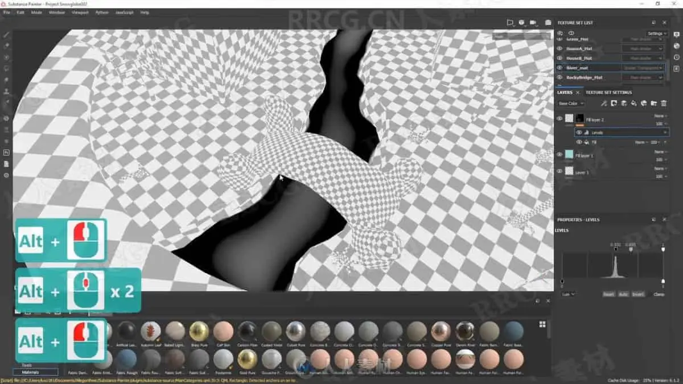Hide Layer 1
Viewport: 683px width, 384px height.
coord(559,171)
